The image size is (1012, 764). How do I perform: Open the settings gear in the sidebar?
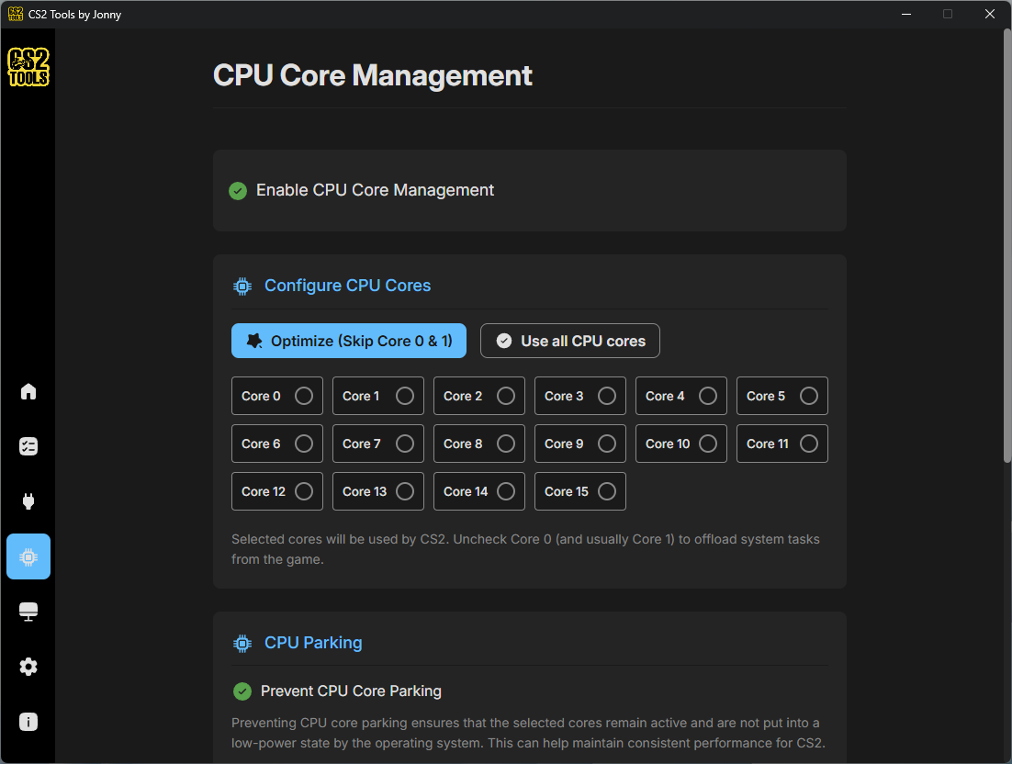[x=28, y=667]
